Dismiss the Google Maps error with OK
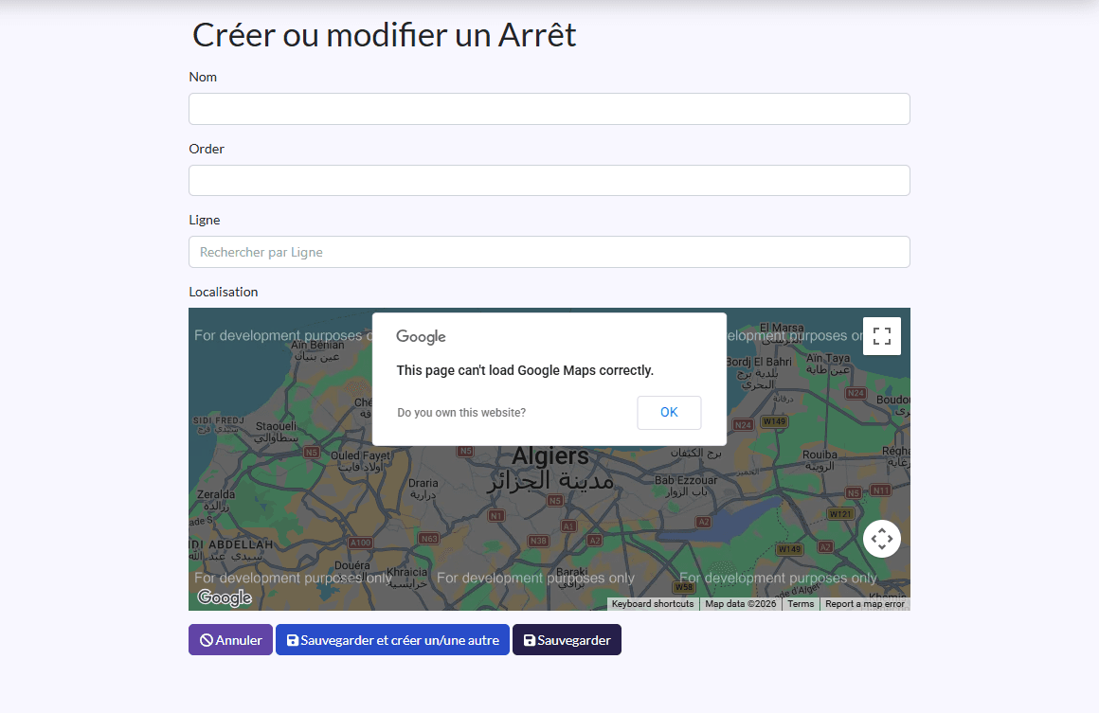This screenshot has height=713, width=1099. coord(669,413)
